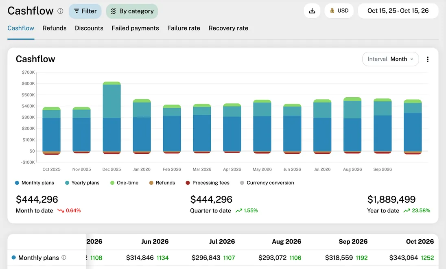Click the $293,072 cell in the table
The width and height of the screenshot is (446, 269).
273,258
